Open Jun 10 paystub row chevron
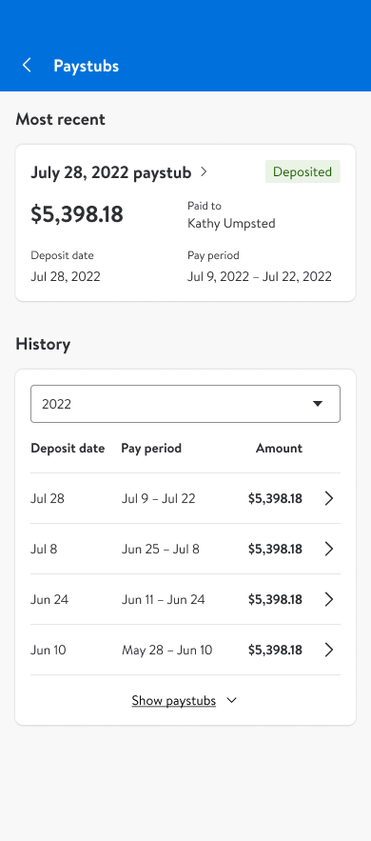Screen dimensions: 371x841 point(329,651)
